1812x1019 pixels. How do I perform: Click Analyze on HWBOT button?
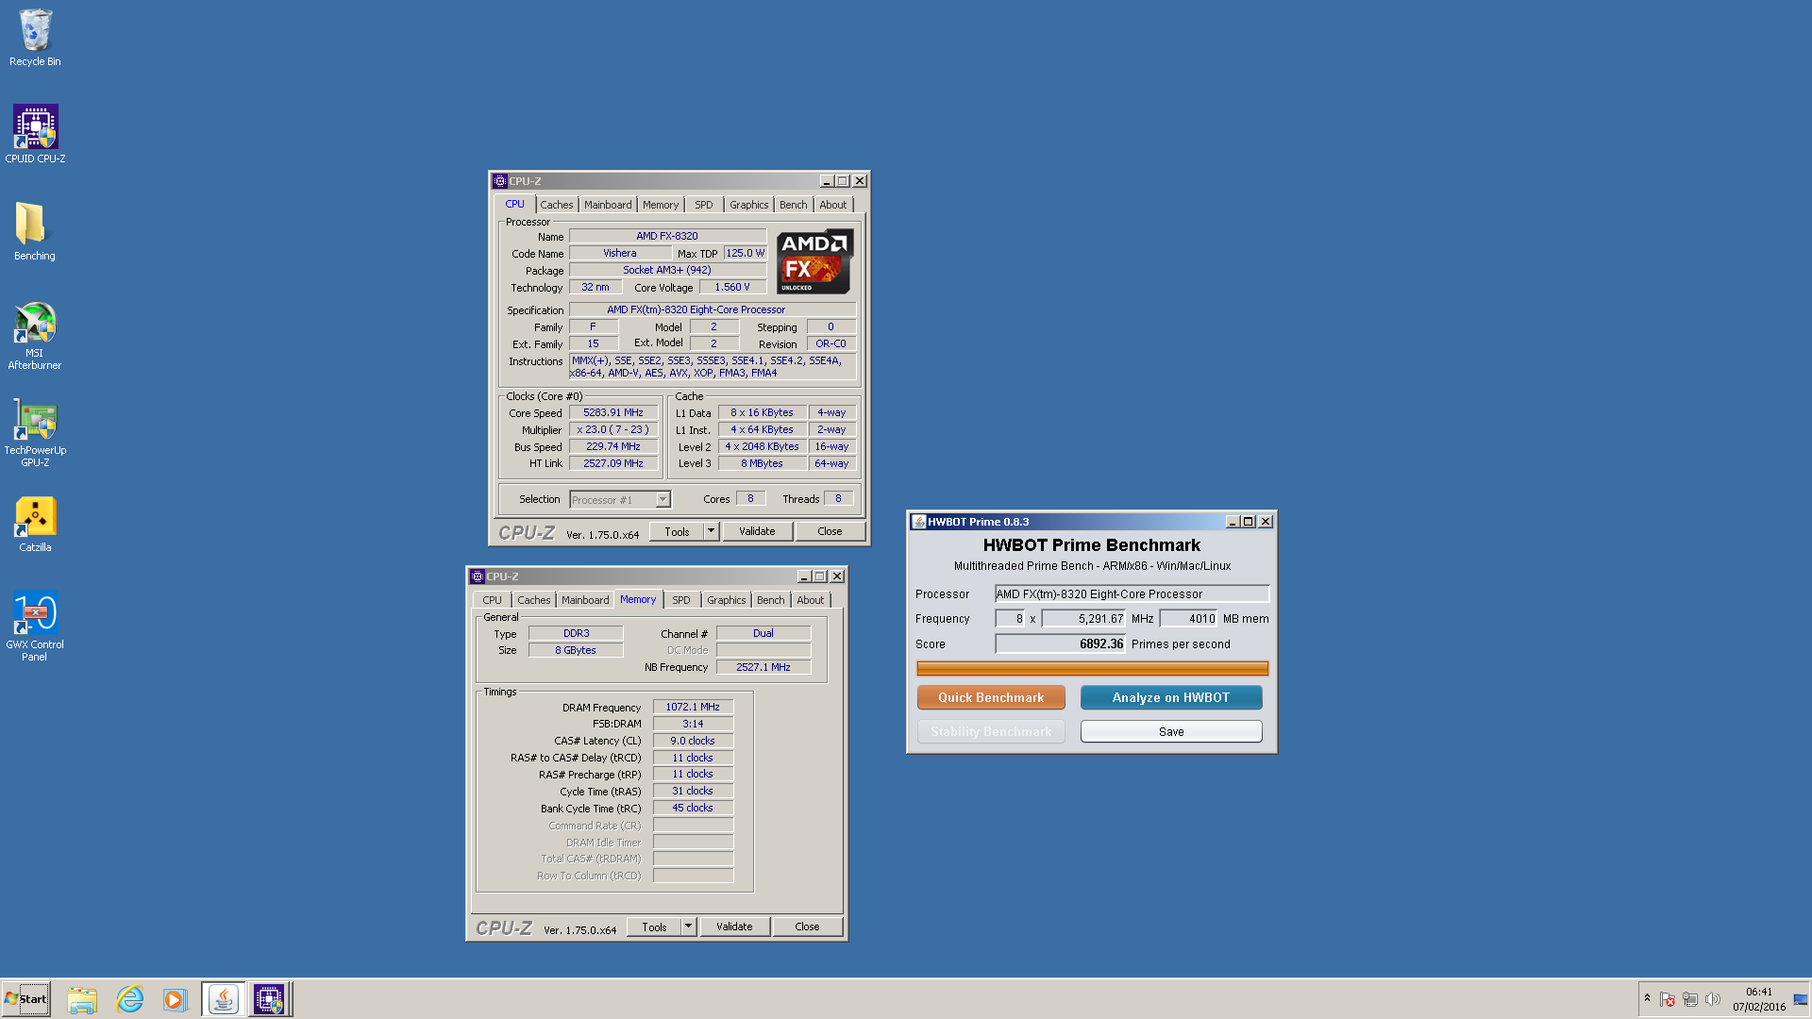[1171, 697]
